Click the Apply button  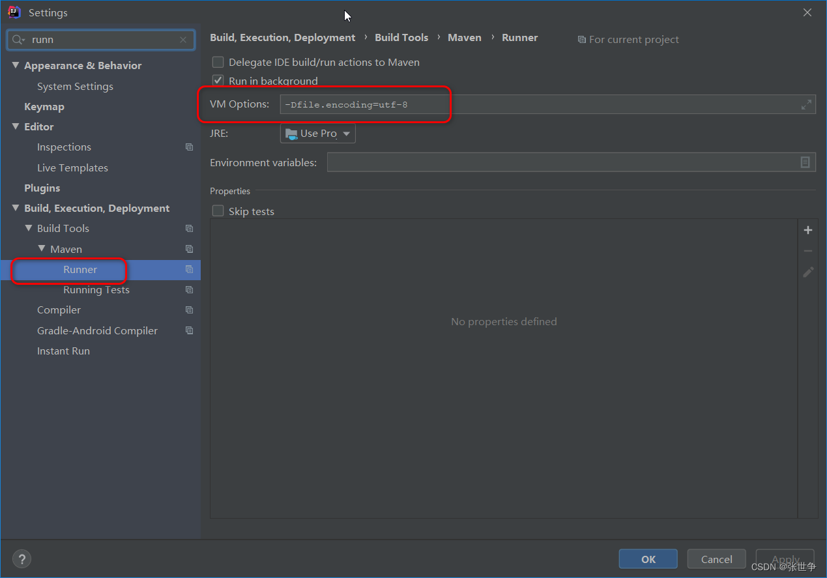[785, 559]
